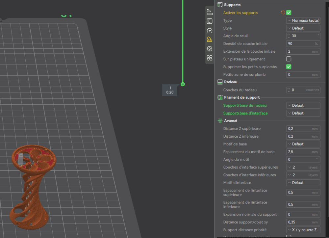Click the 'Support distance priorité' label
The height and width of the screenshot is (238, 329).
tap(245, 230)
